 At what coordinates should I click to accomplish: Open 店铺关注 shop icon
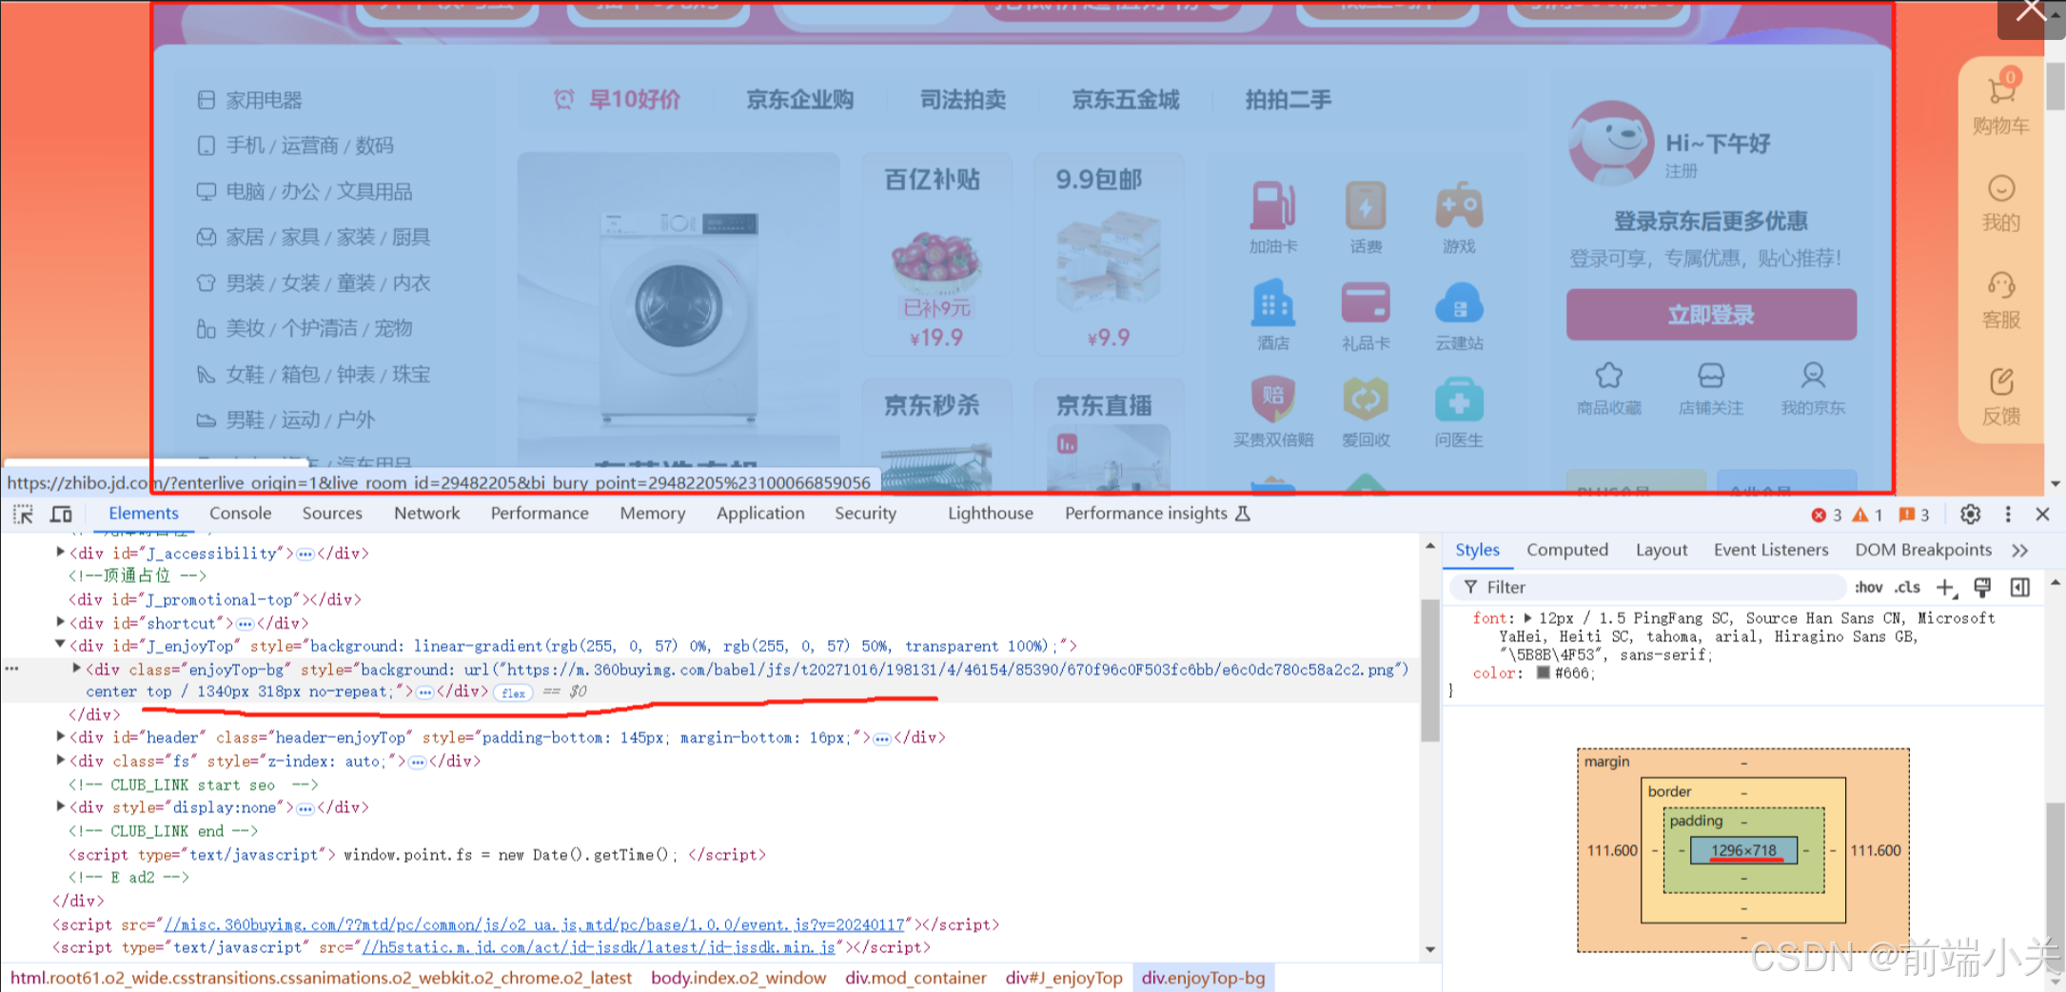[x=1711, y=376]
